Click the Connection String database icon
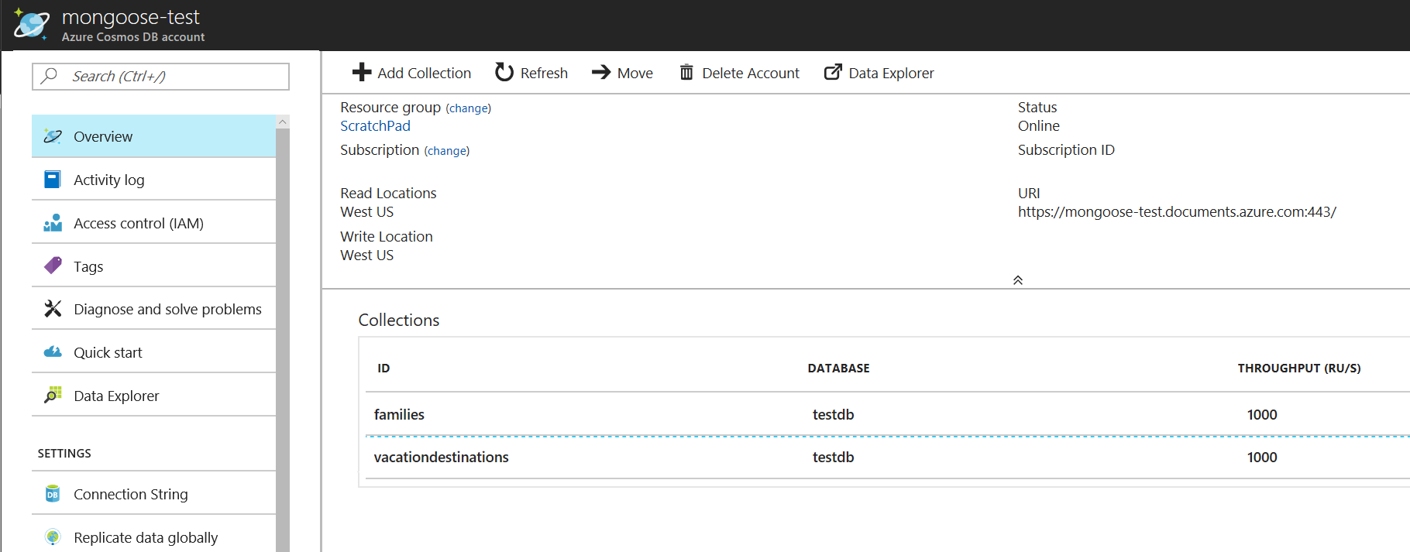The width and height of the screenshot is (1410, 552). 53,494
